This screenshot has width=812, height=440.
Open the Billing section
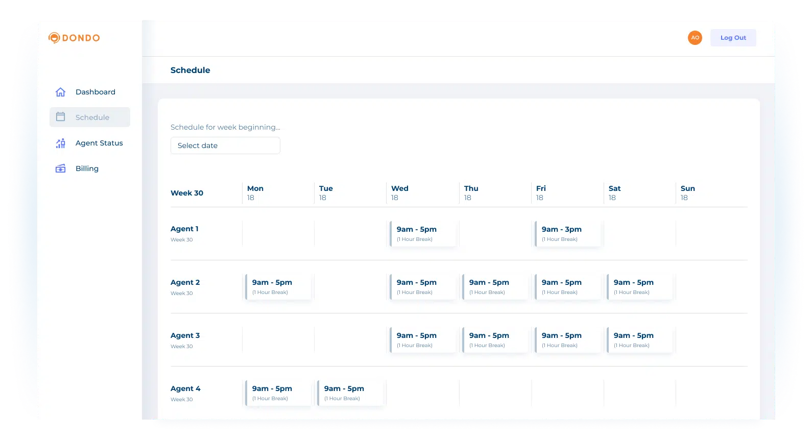click(90, 168)
